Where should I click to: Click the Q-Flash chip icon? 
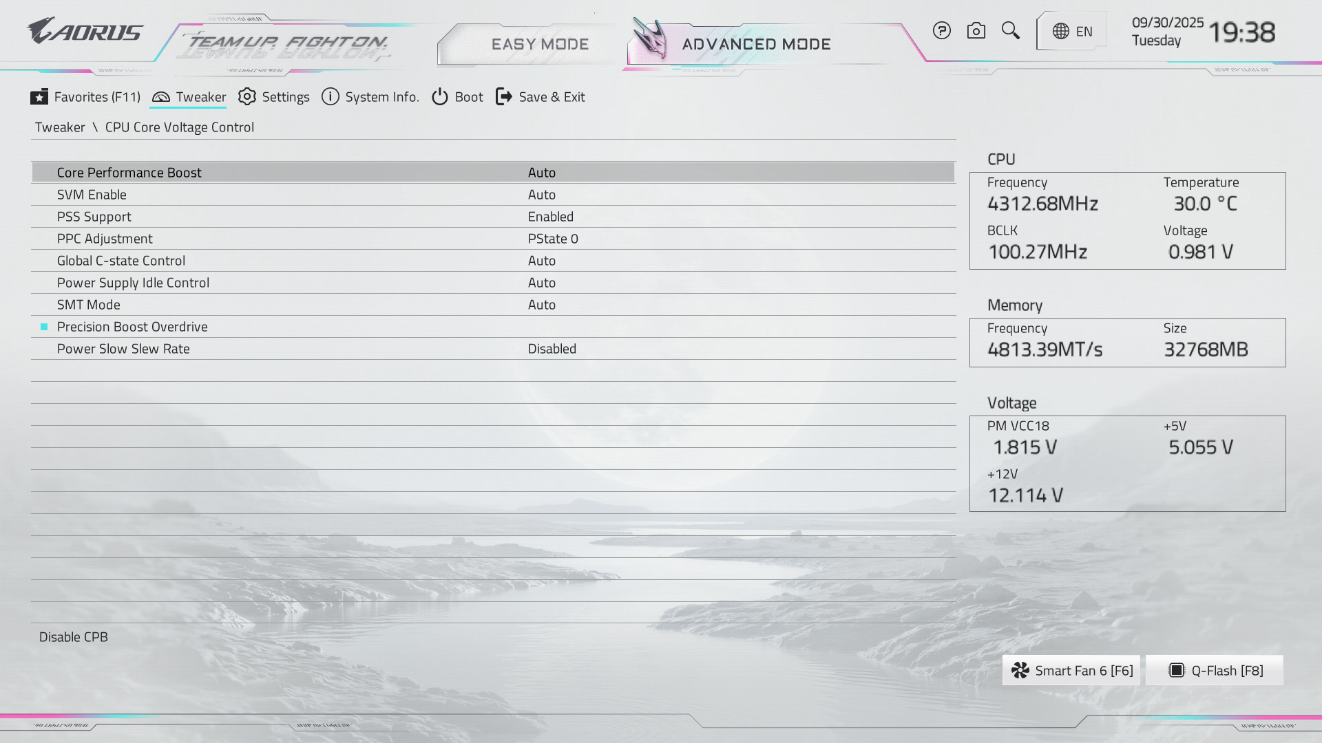(1176, 671)
